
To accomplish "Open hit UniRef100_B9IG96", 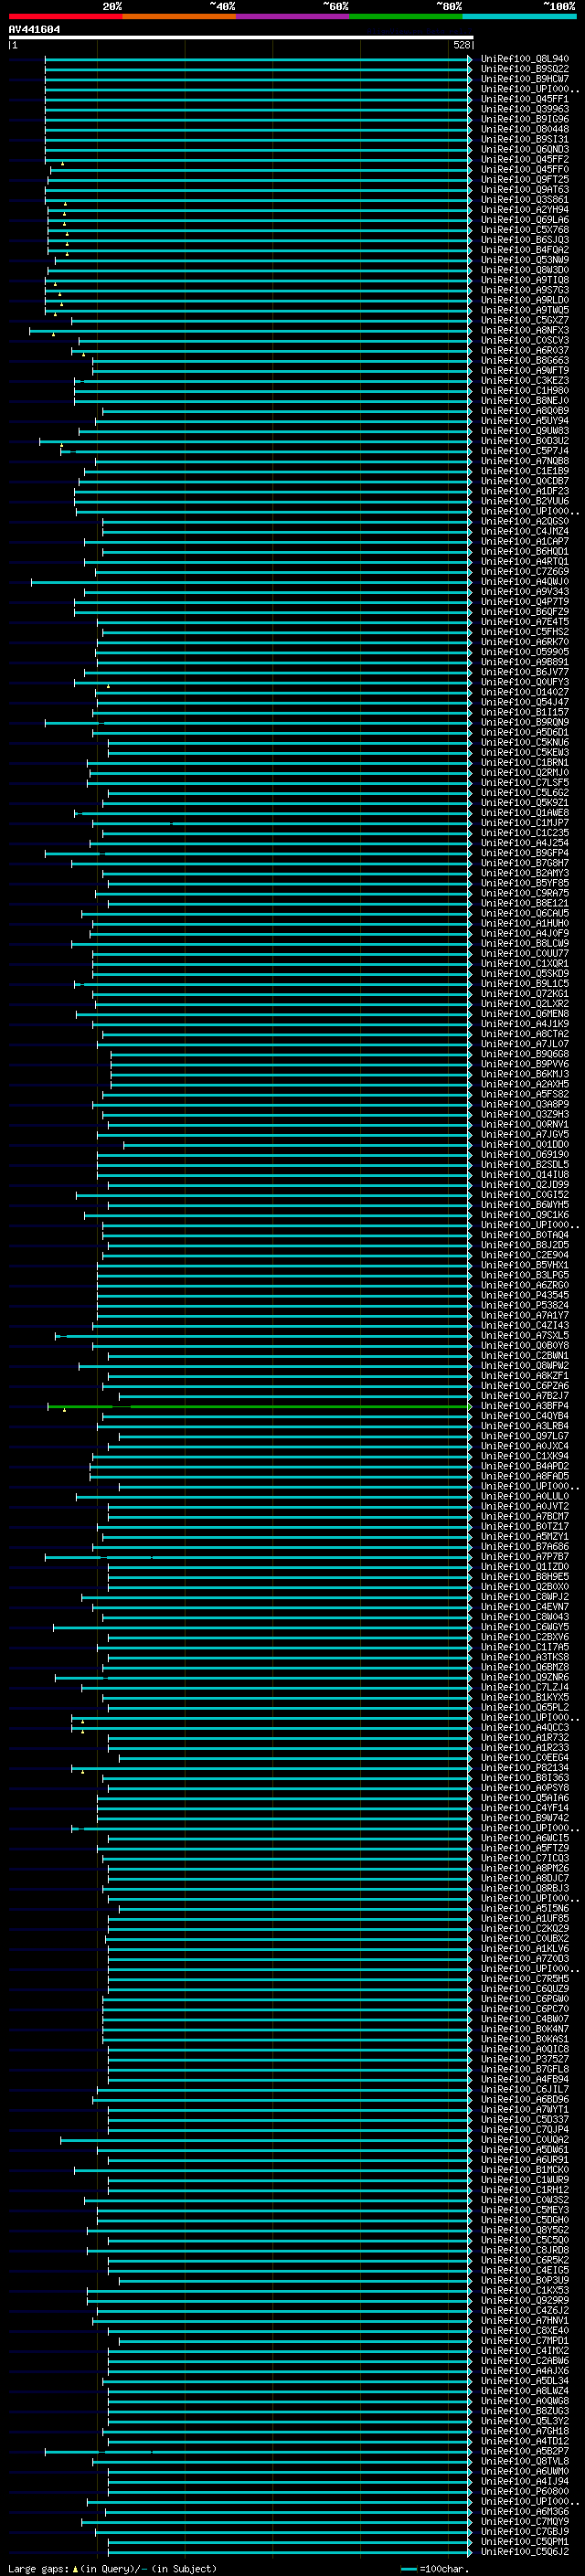I will 525,119.
